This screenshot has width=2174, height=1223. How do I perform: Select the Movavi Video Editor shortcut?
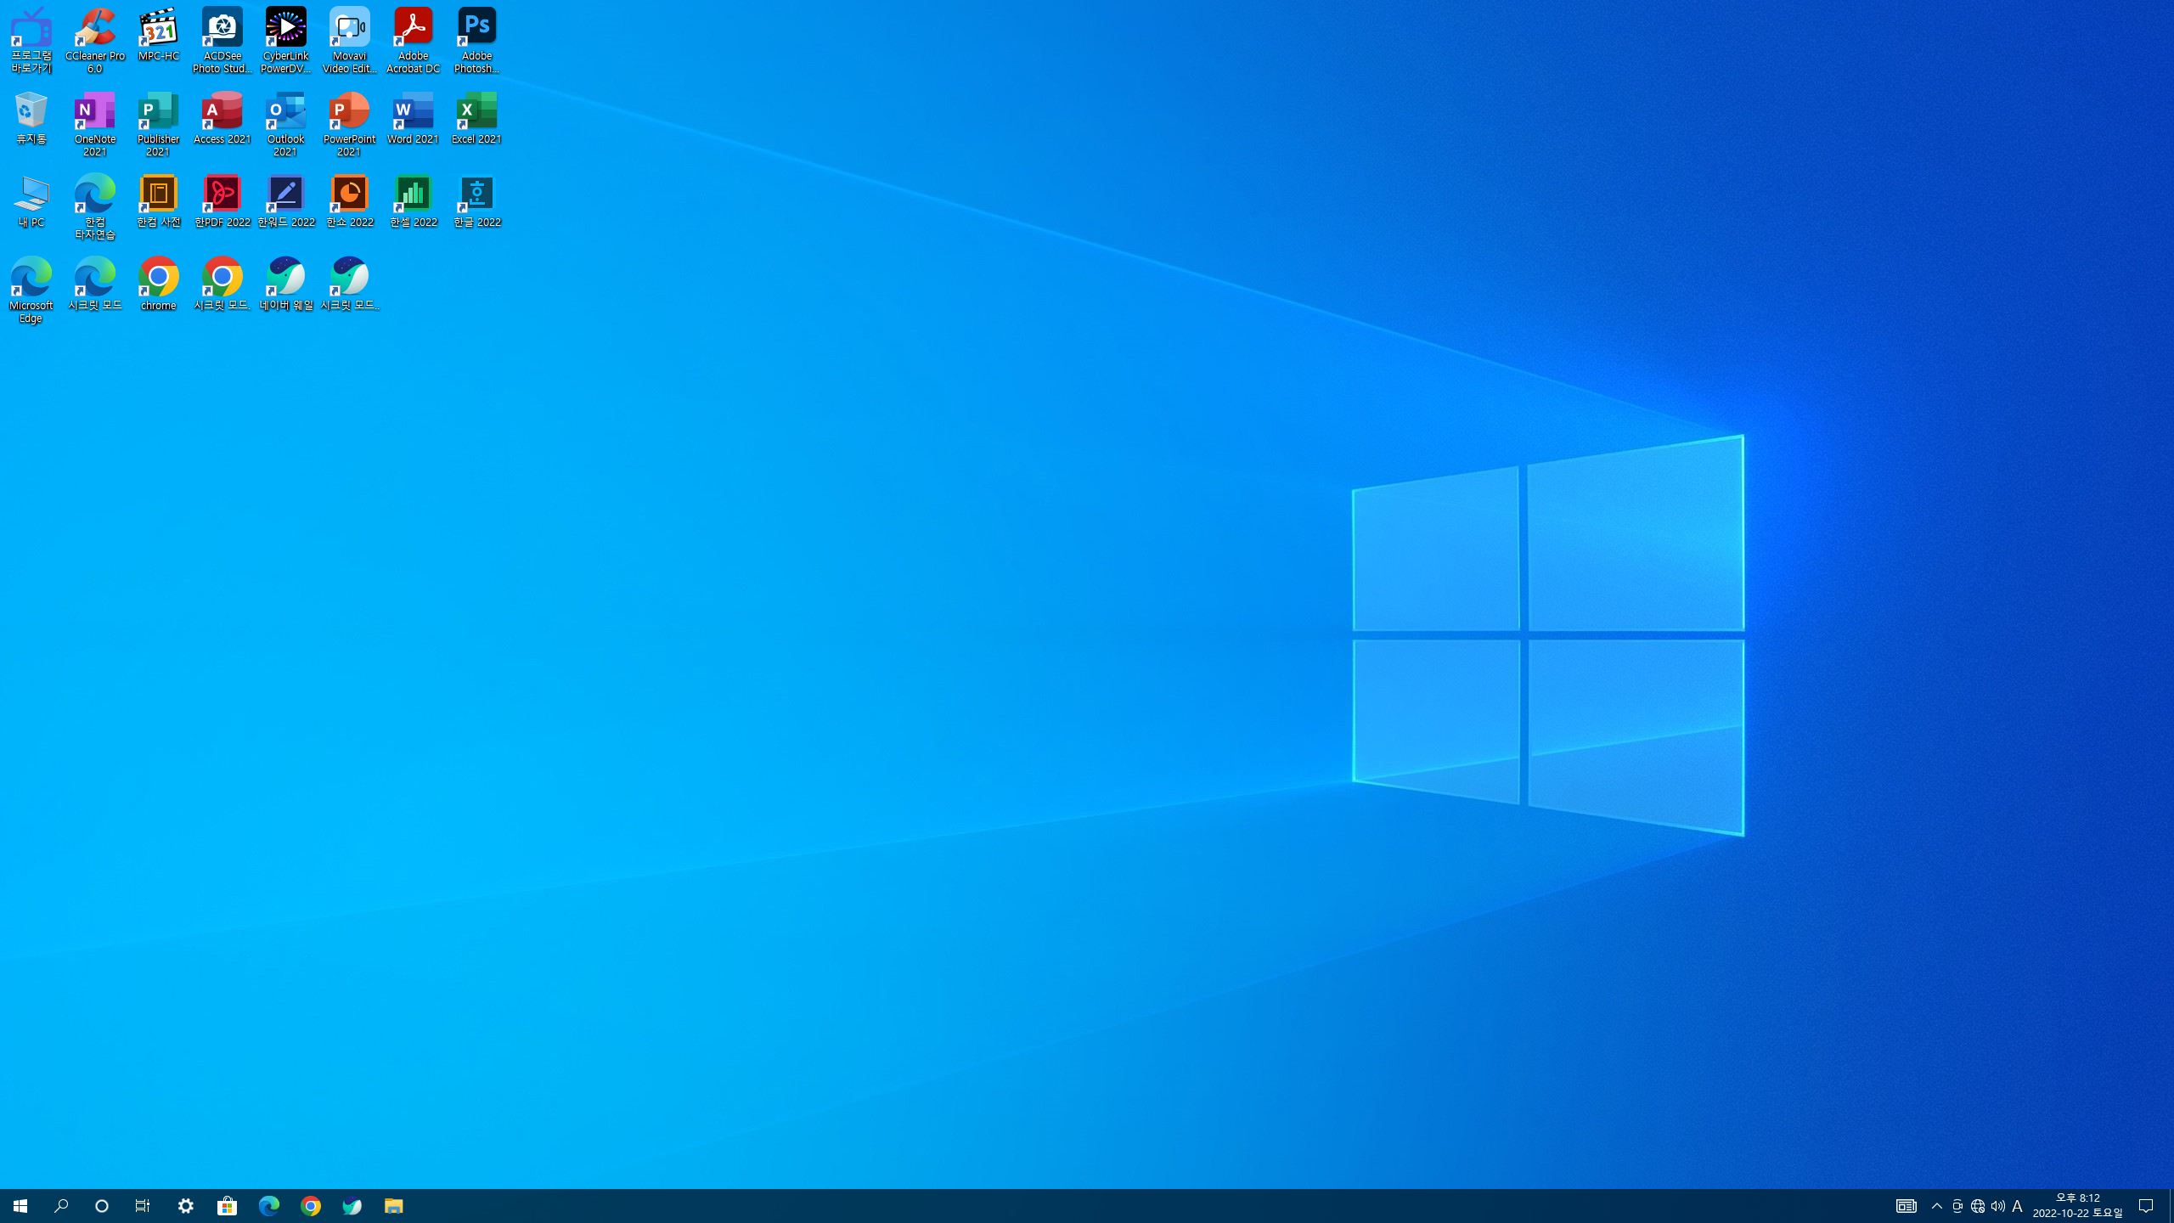349,39
